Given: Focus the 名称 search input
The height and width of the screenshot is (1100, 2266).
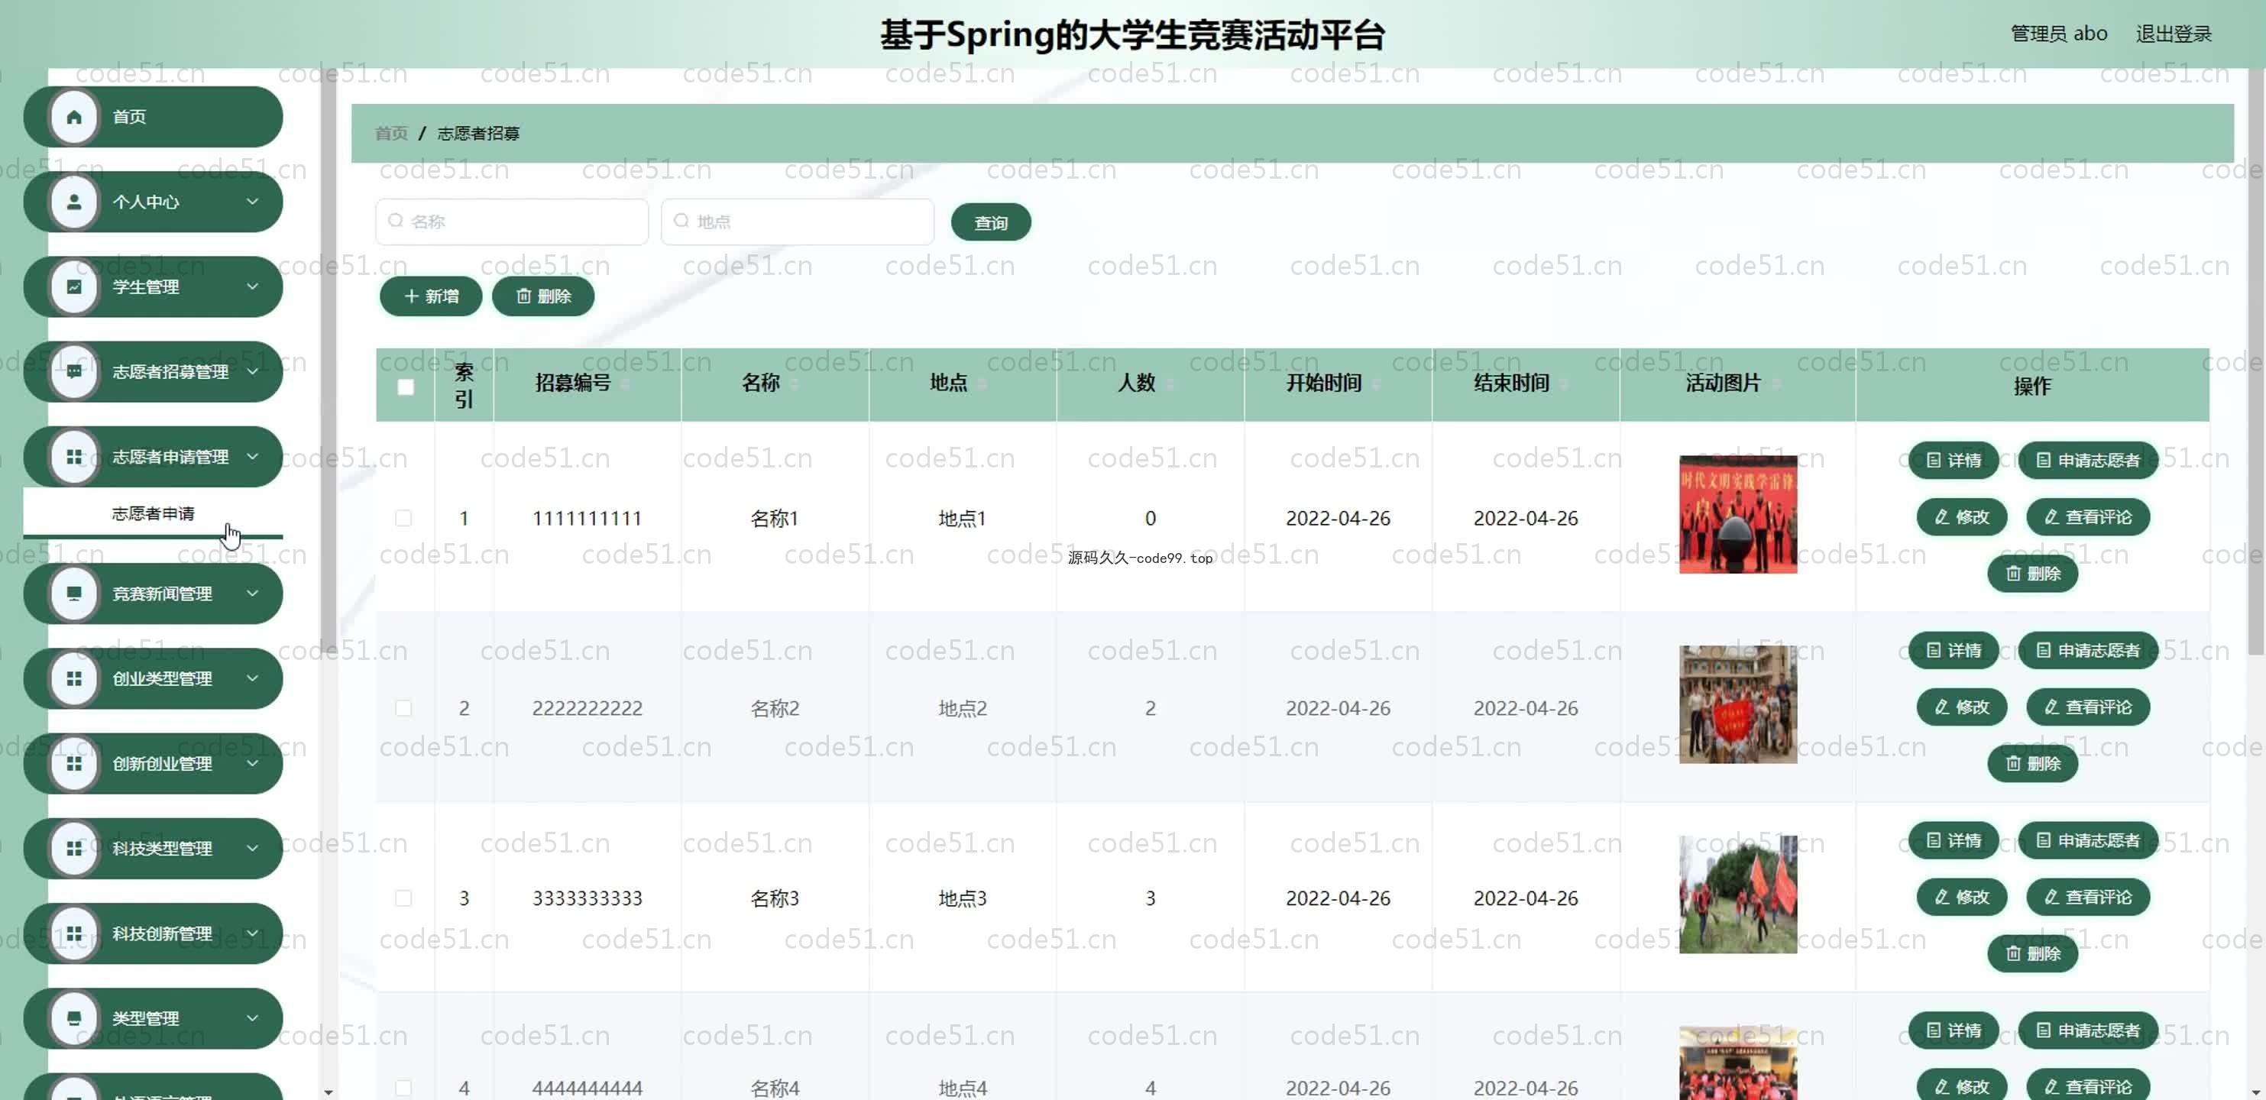Looking at the screenshot, I should click(x=512, y=222).
